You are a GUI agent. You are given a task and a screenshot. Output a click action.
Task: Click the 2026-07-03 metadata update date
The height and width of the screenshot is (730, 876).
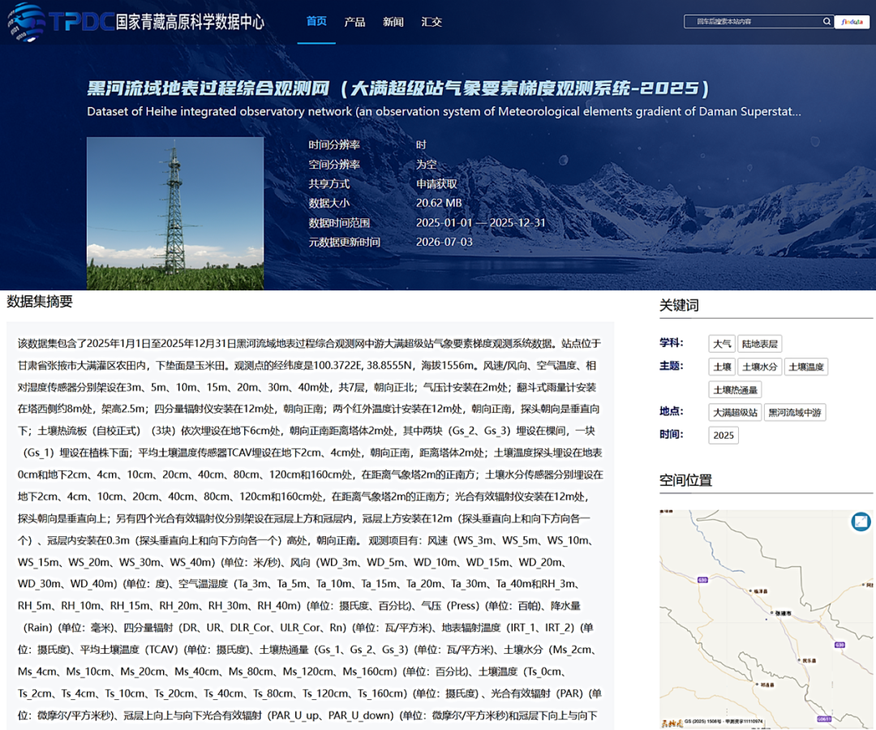(444, 242)
